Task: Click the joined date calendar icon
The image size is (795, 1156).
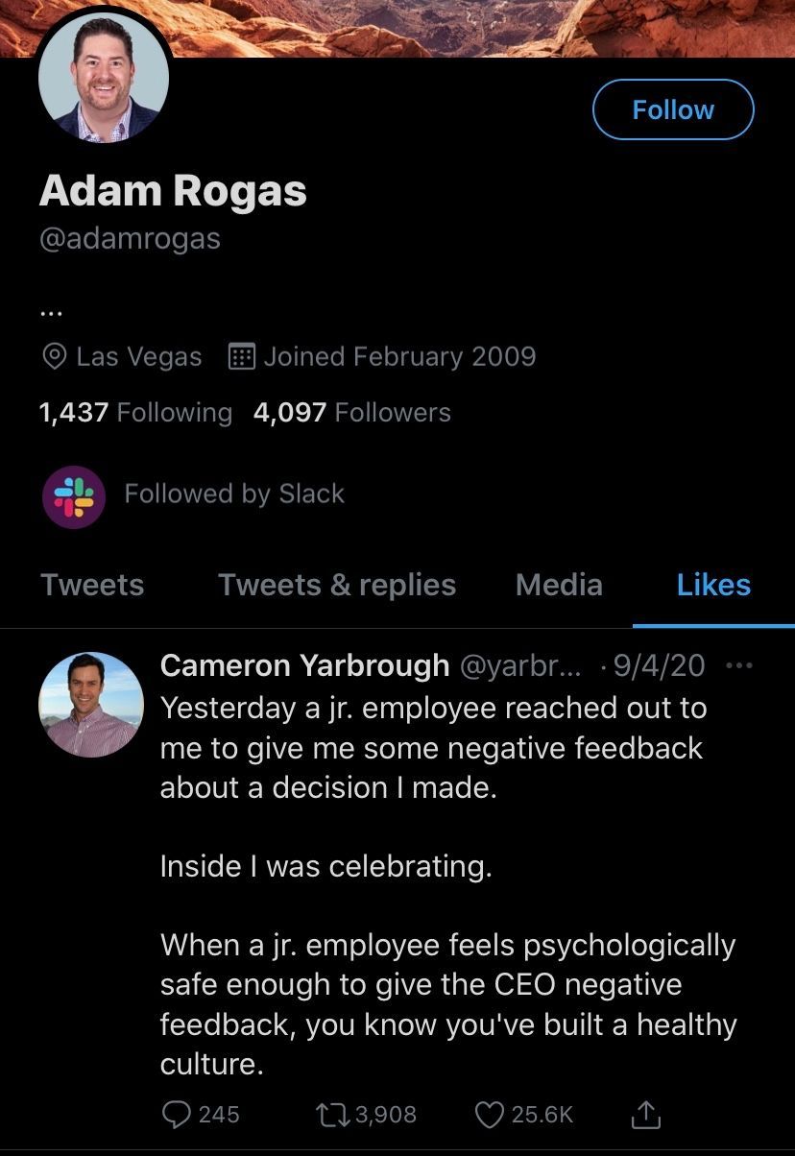Action: click(x=241, y=357)
